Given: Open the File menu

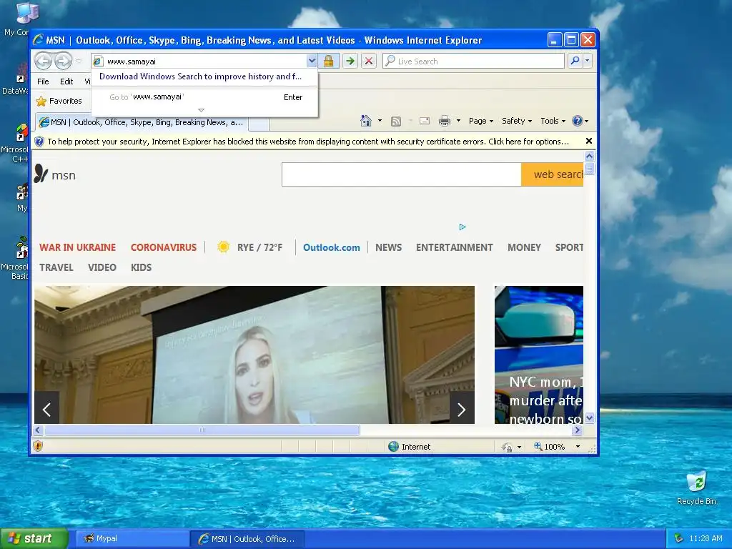Looking at the screenshot, I should [x=43, y=81].
